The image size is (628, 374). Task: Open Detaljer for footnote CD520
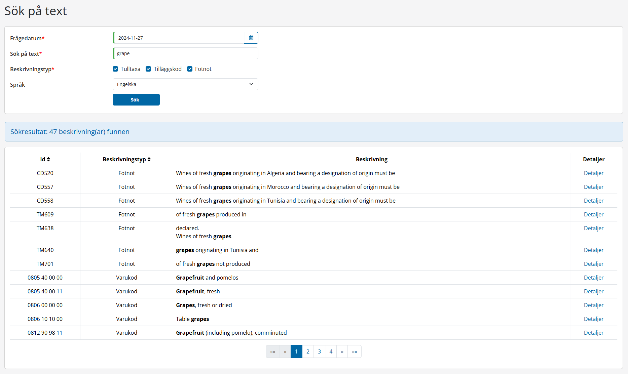pos(593,173)
